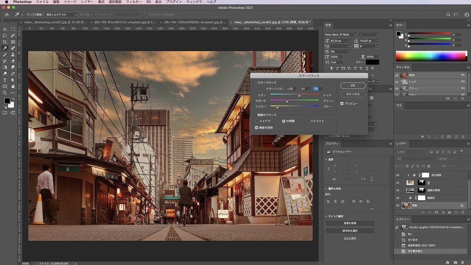Open the サンプル範囲 dropdown
Image resolution: width=471 pixels, height=265 pixels.
tap(61, 15)
